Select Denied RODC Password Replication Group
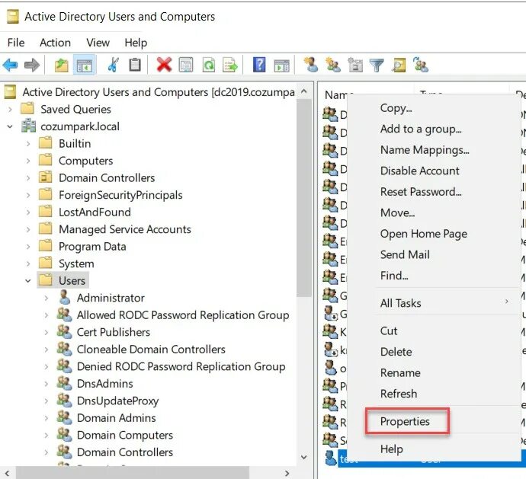The width and height of the screenshot is (526, 479). [x=181, y=367]
